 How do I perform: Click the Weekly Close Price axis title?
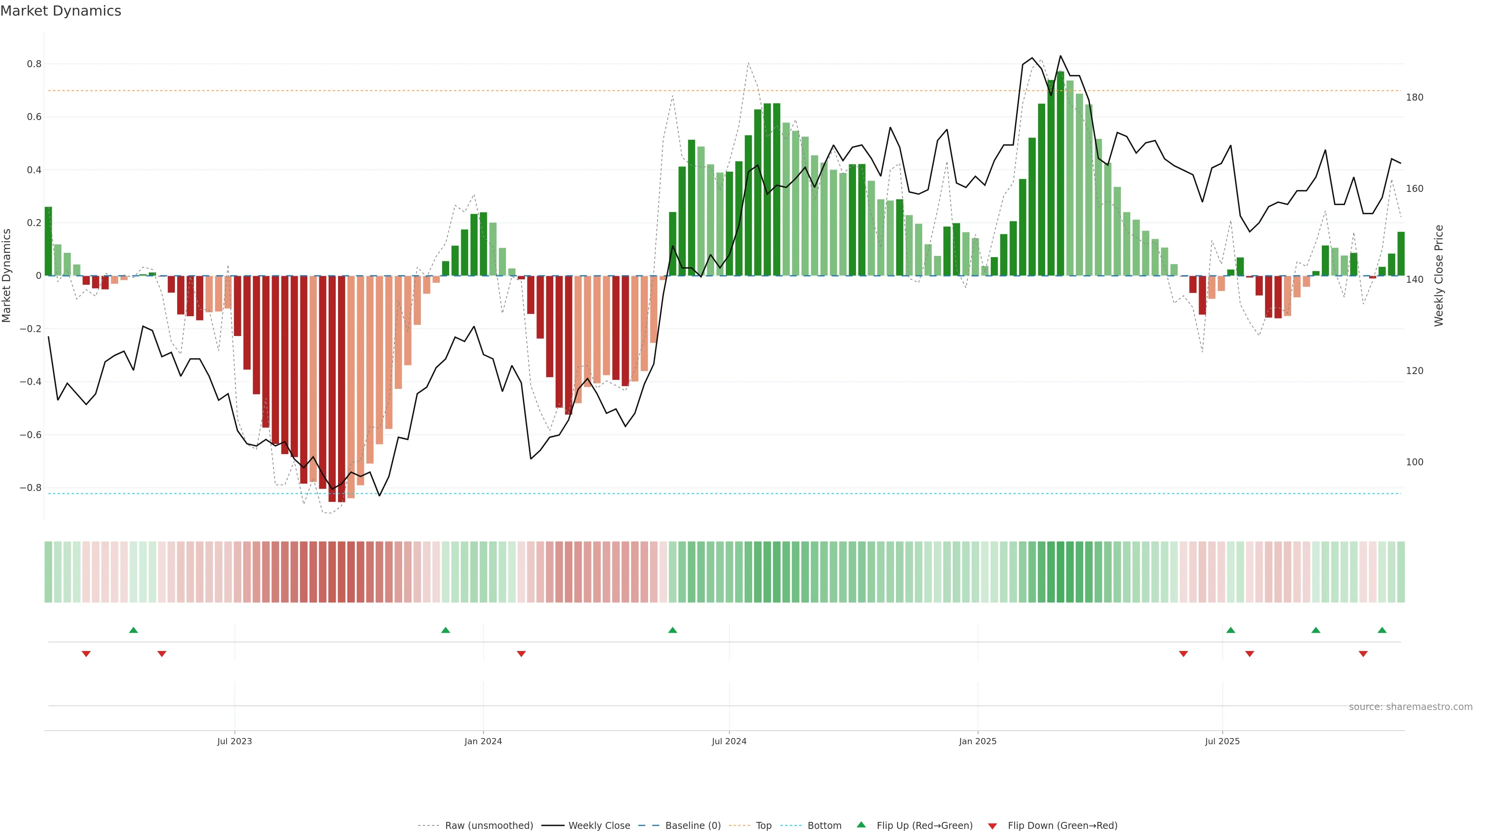(1439, 276)
